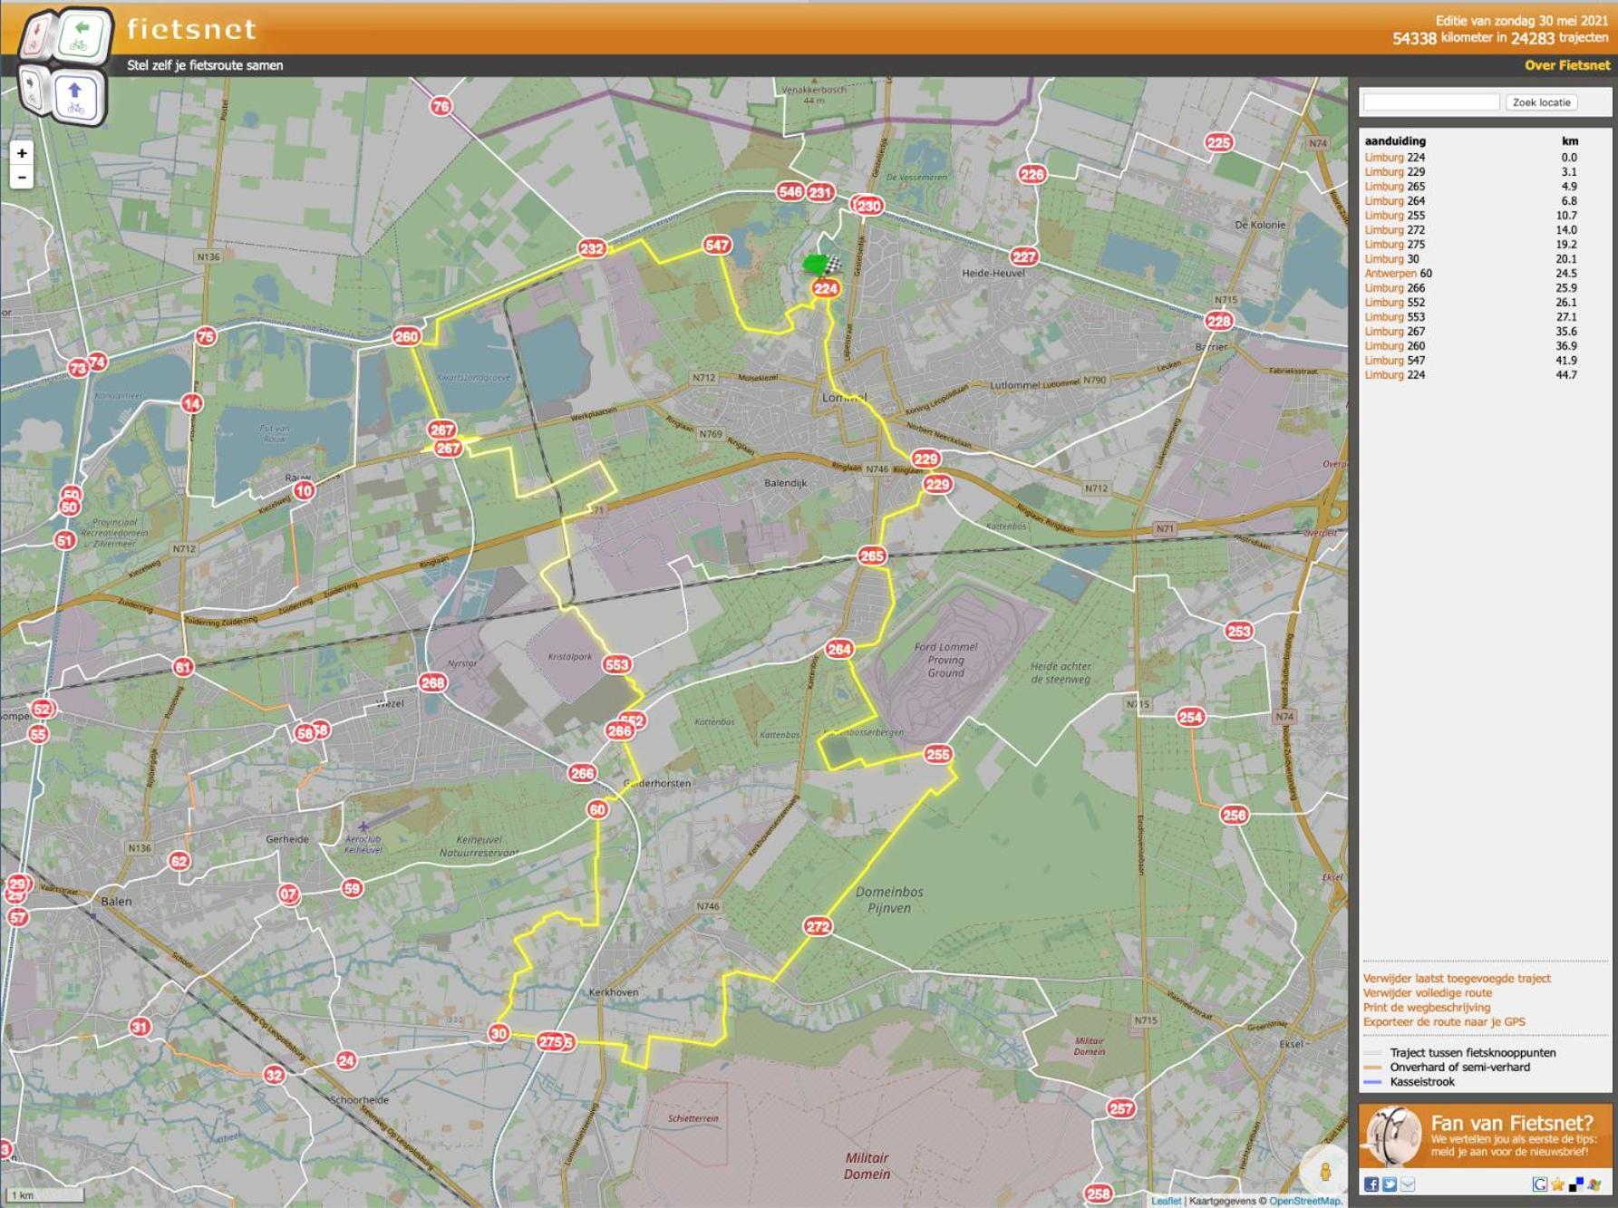Add to favorites with the star icon
This screenshot has height=1208, width=1618.
point(1557,1184)
